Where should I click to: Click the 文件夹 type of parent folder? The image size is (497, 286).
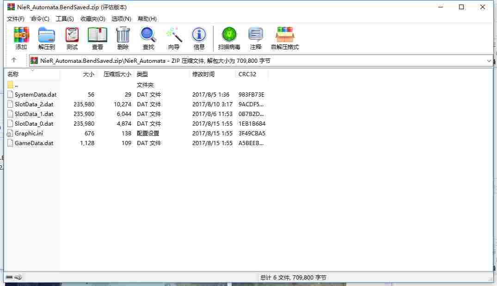pos(145,85)
